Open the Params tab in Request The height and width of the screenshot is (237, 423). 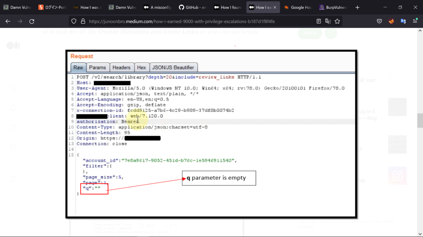click(97, 67)
